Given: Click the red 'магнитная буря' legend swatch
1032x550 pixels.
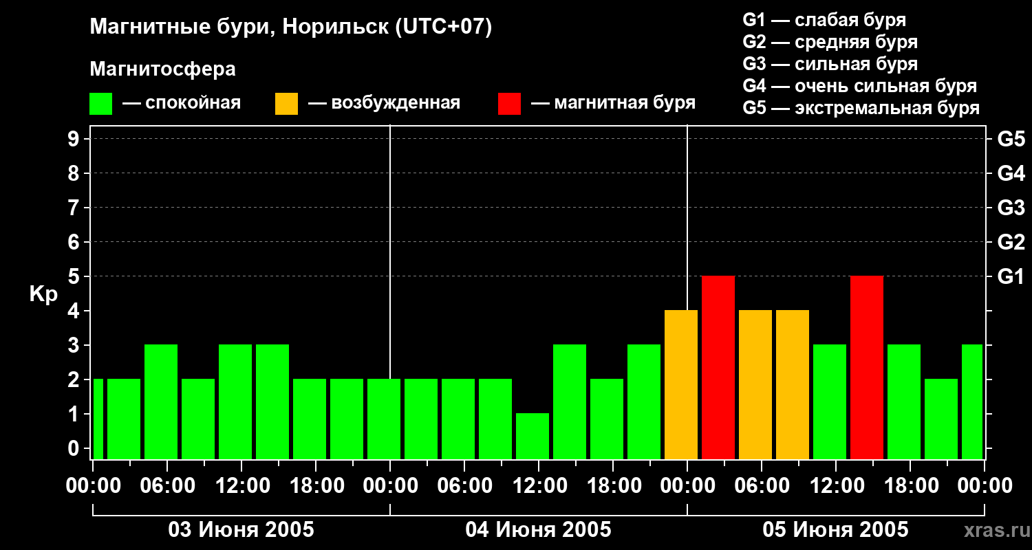Looking at the screenshot, I should (510, 104).
